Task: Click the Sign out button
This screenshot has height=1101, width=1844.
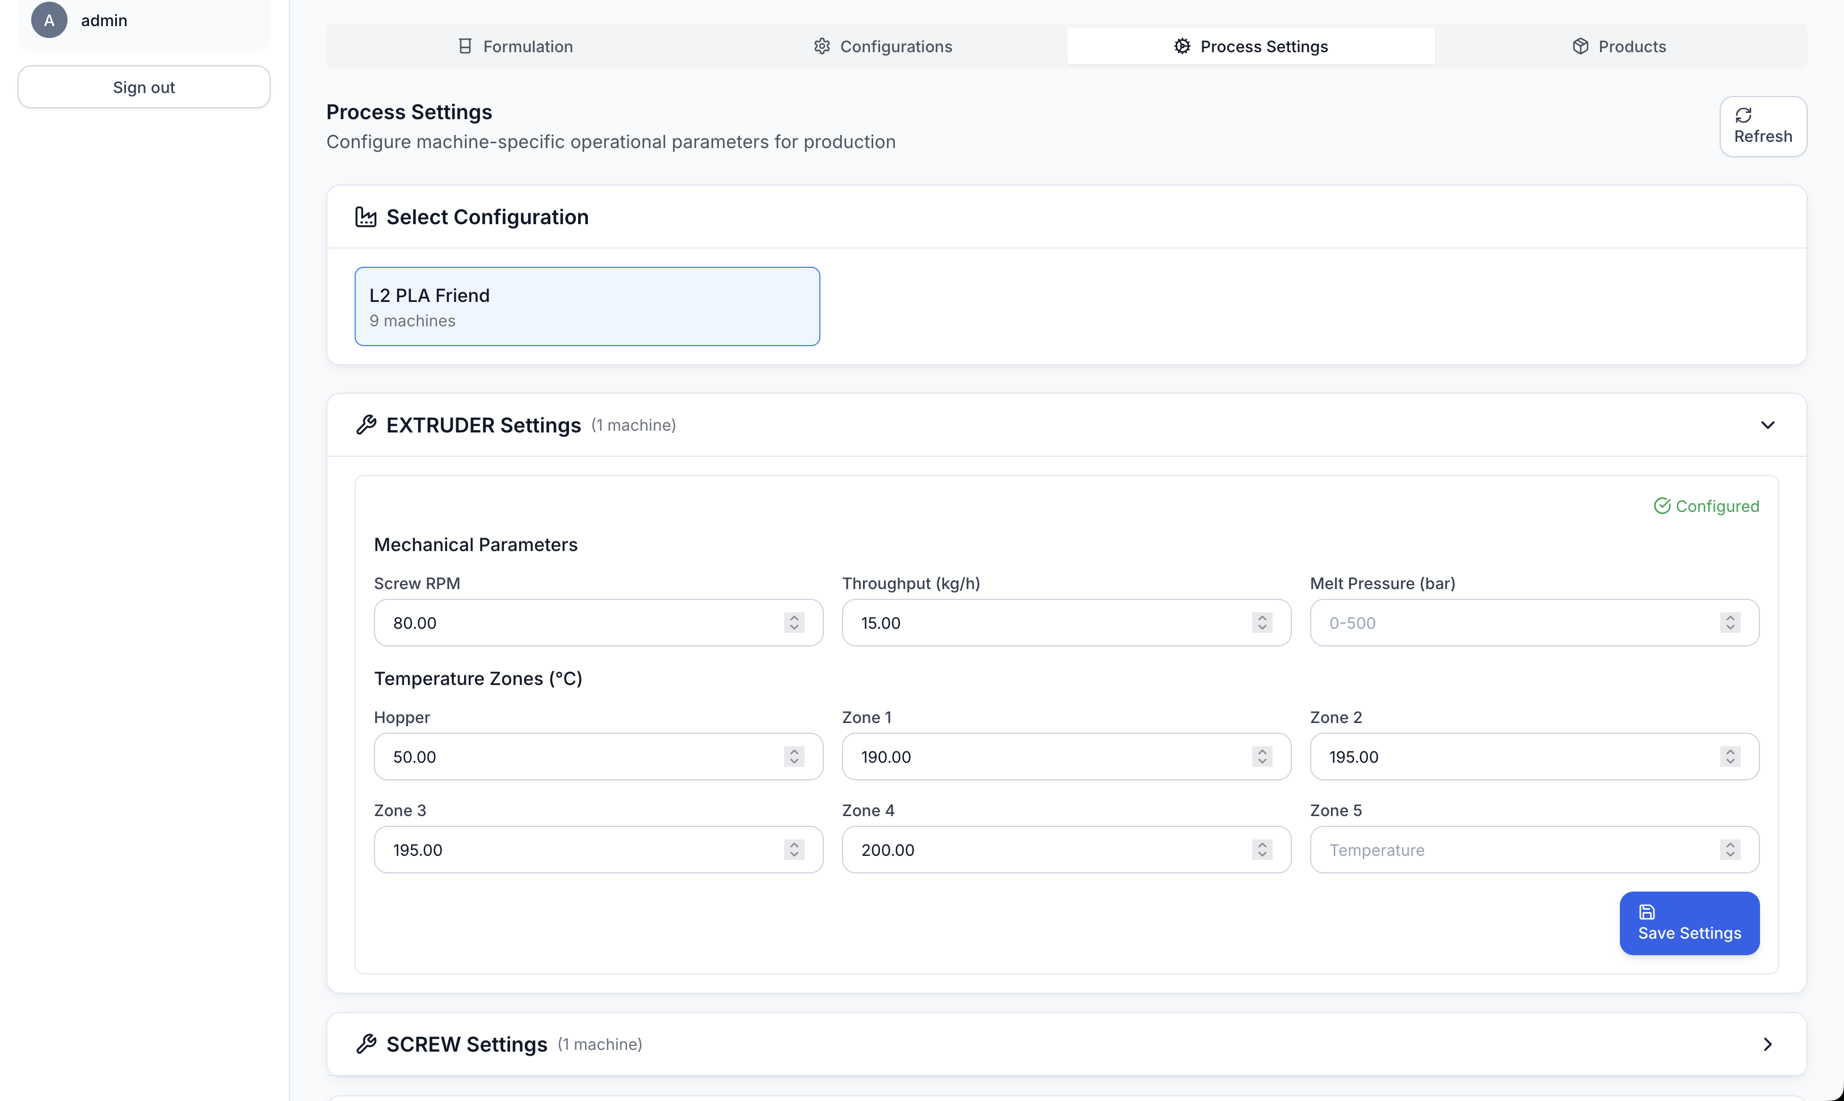Action: point(143,87)
